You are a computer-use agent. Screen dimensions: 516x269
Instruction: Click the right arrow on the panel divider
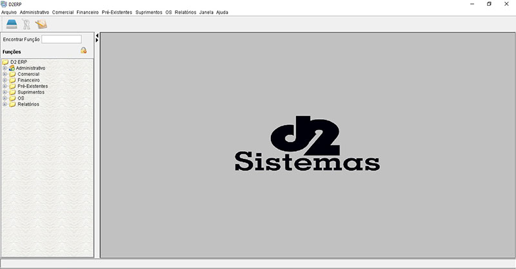click(97, 40)
